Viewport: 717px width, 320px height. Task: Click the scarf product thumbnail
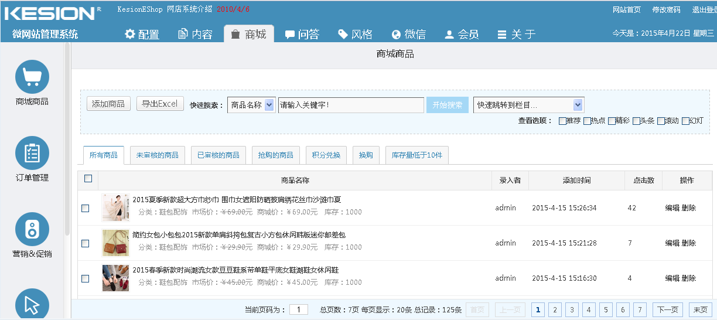pyautogui.click(x=115, y=207)
